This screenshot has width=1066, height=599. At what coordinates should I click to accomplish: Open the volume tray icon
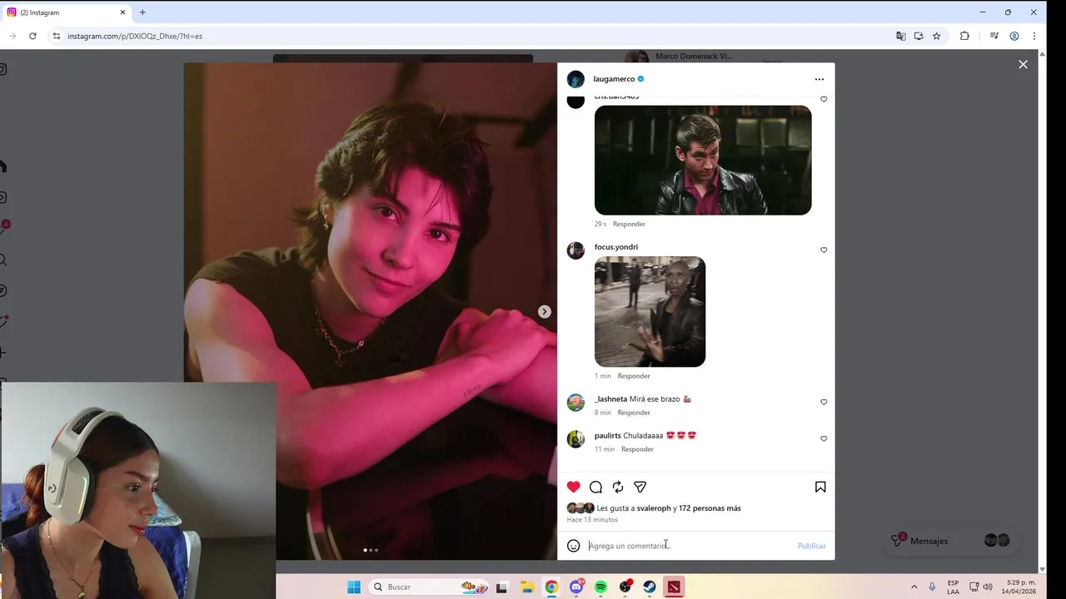pos(987,587)
